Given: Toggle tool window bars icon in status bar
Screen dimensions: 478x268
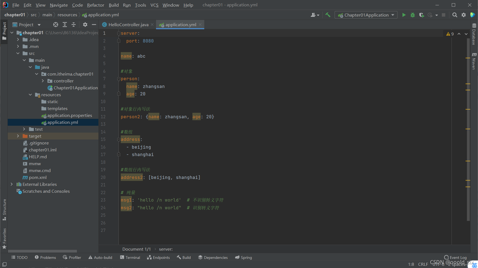Looking at the screenshot, I should (x=4, y=264).
